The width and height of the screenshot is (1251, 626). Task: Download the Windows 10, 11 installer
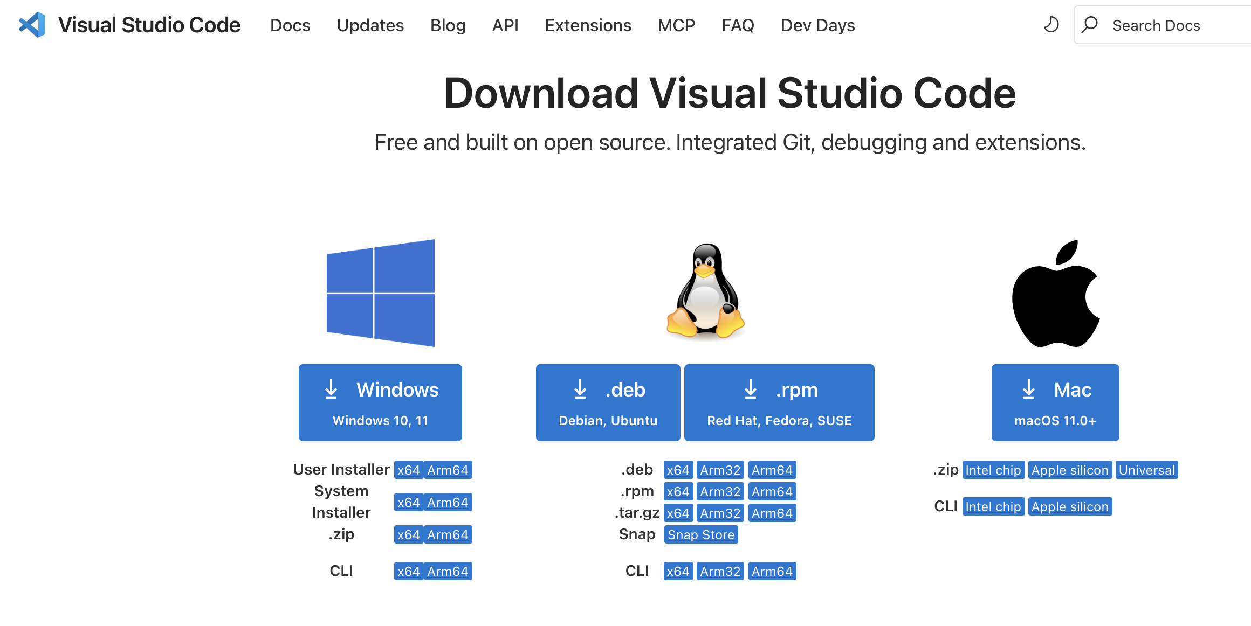pos(380,402)
